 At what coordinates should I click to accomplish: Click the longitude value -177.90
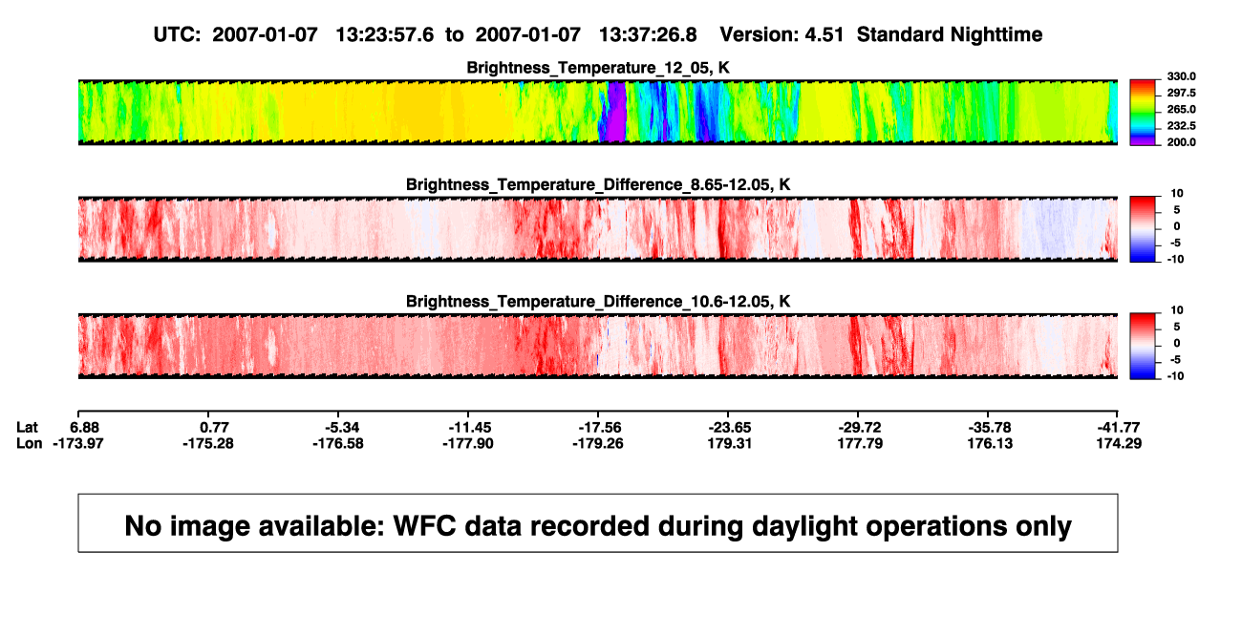(x=468, y=443)
